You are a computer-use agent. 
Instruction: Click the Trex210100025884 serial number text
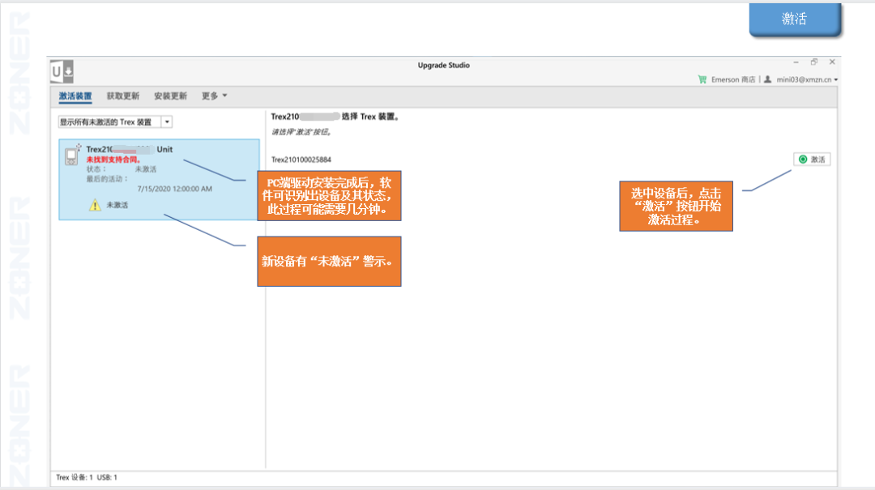point(301,160)
